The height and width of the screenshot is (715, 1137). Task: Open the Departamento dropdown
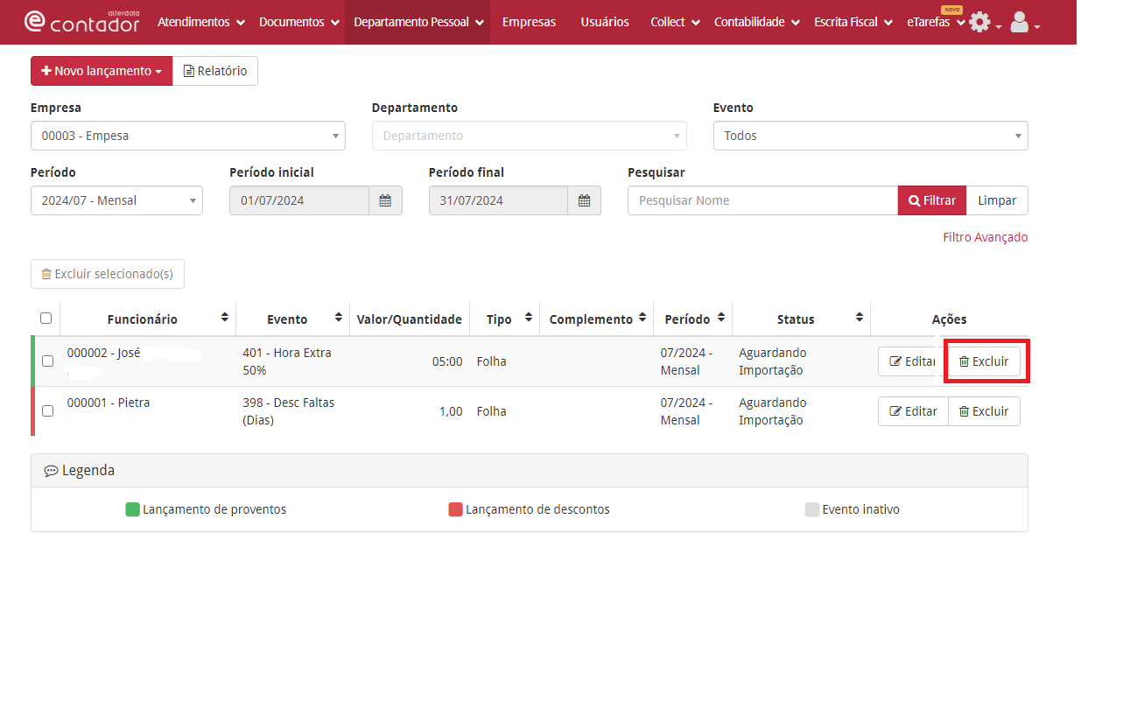(x=530, y=136)
